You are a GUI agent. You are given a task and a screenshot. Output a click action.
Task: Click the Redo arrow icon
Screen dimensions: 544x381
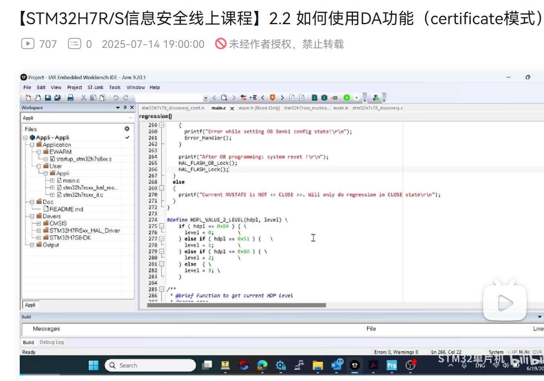tap(125, 97)
